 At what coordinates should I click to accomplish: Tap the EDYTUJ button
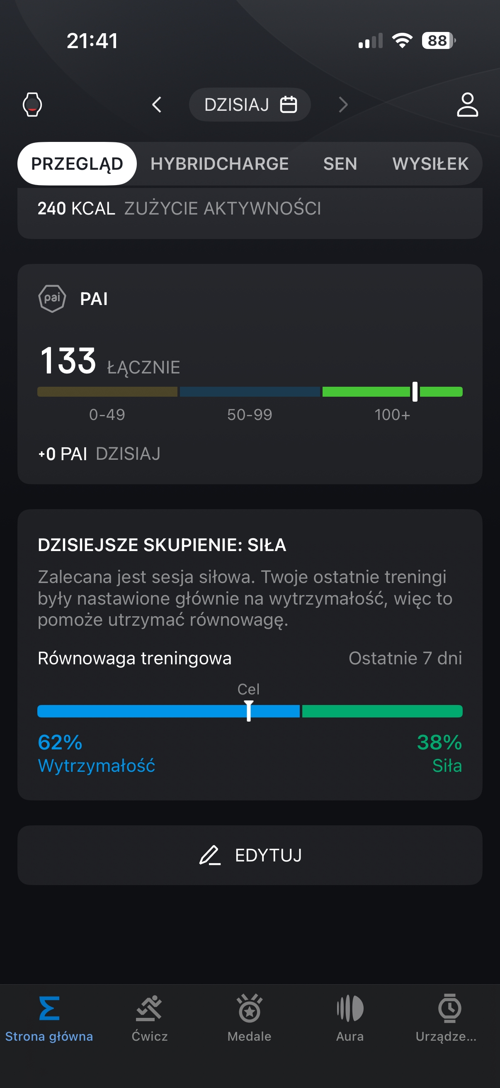click(250, 855)
